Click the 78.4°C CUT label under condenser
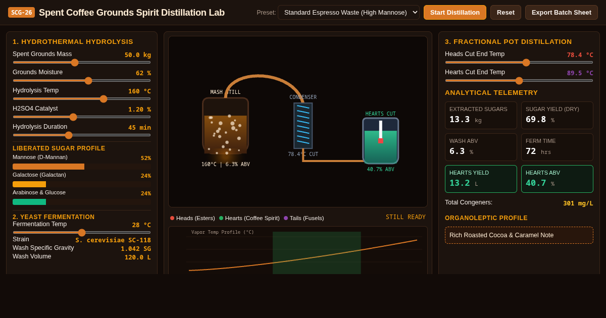 click(303, 154)
